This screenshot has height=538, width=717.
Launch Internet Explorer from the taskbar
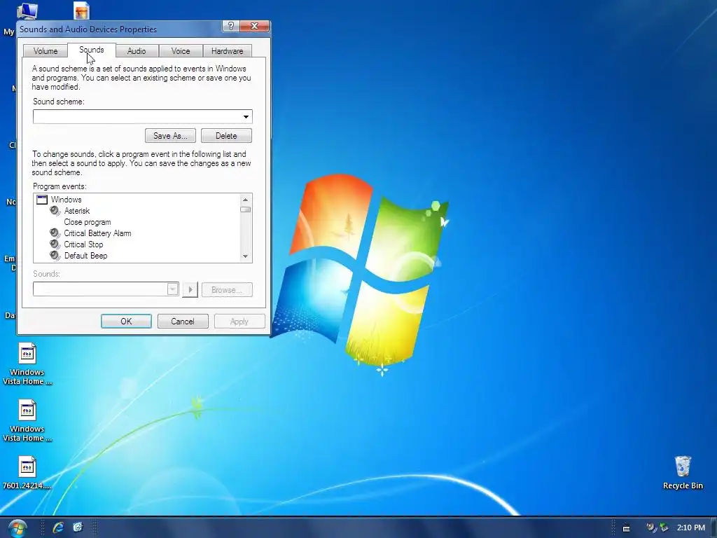pyautogui.click(x=58, y=527)
